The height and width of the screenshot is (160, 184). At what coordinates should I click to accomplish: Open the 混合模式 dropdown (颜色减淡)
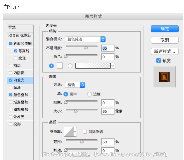(85, 39)
